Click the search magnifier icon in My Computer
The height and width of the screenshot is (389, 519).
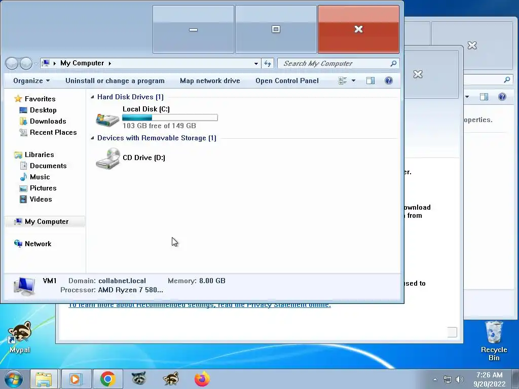tap(393, 63)
